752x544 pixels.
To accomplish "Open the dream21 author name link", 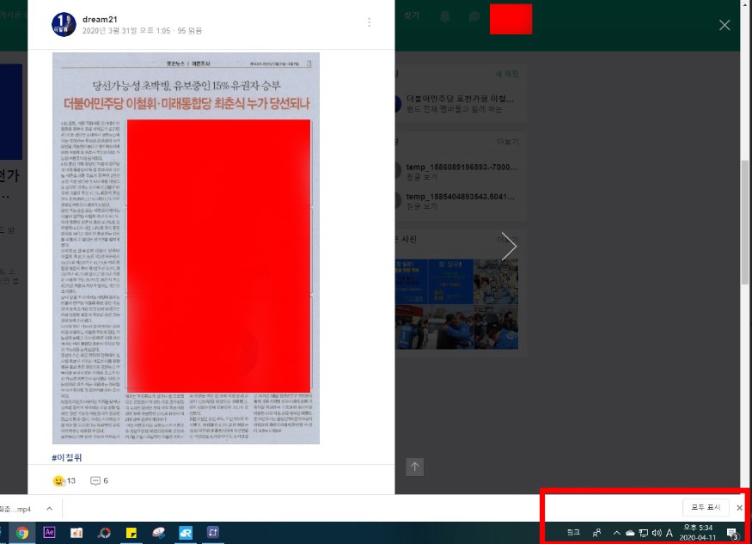I will pyautogui.click(x=100, y=19).
